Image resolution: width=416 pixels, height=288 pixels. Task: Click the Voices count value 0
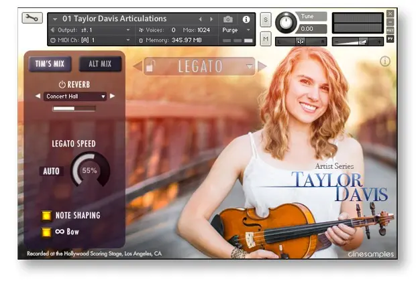click(173, 30)
